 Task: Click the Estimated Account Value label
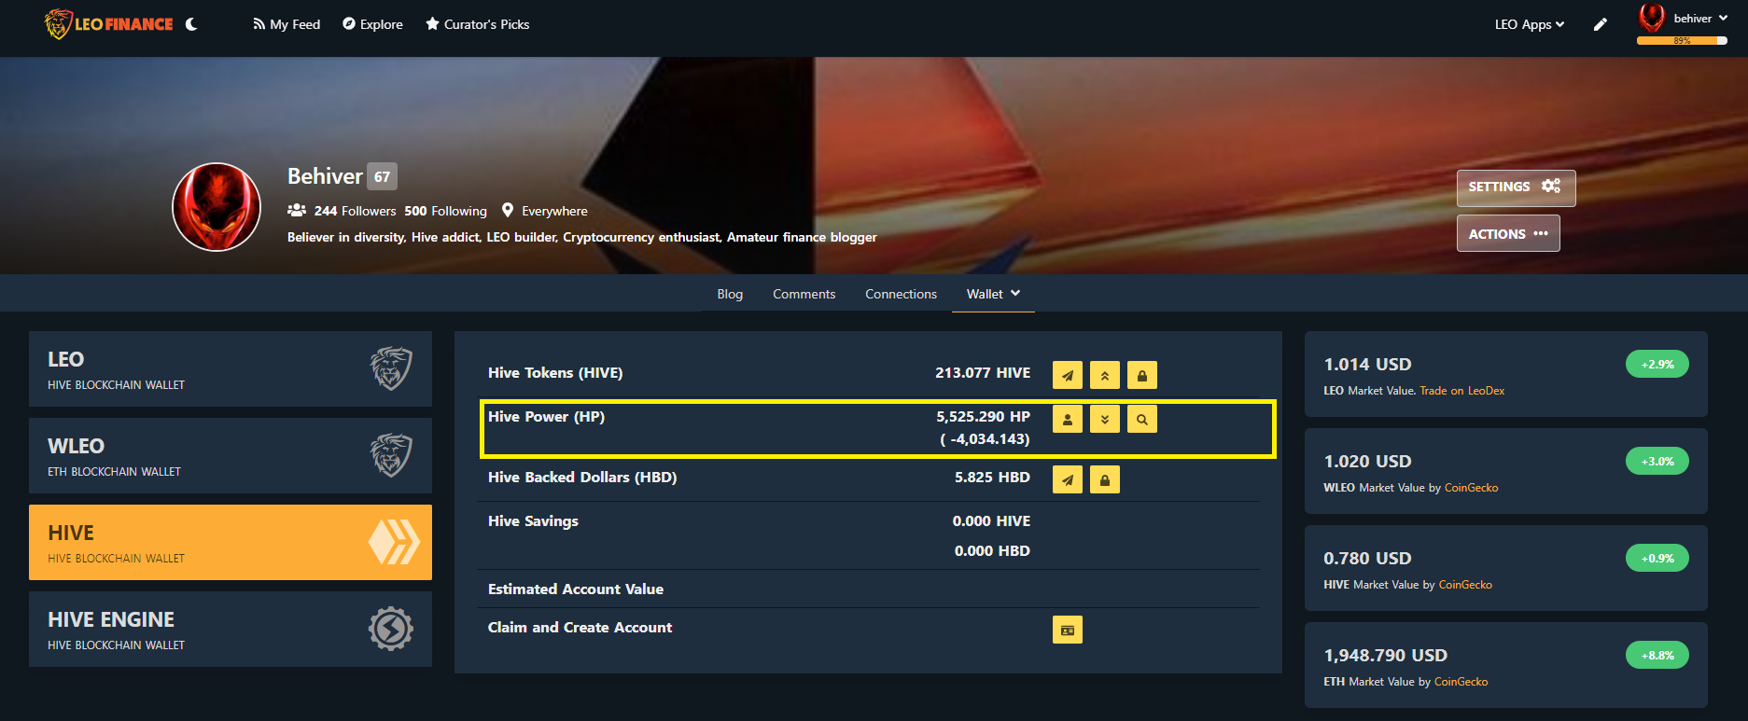point(576,589)
